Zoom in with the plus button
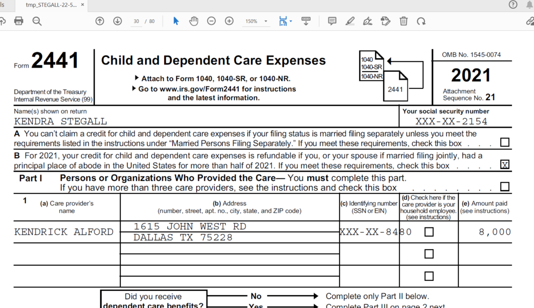This screenshot has height=308, width=534. (229, 21)
